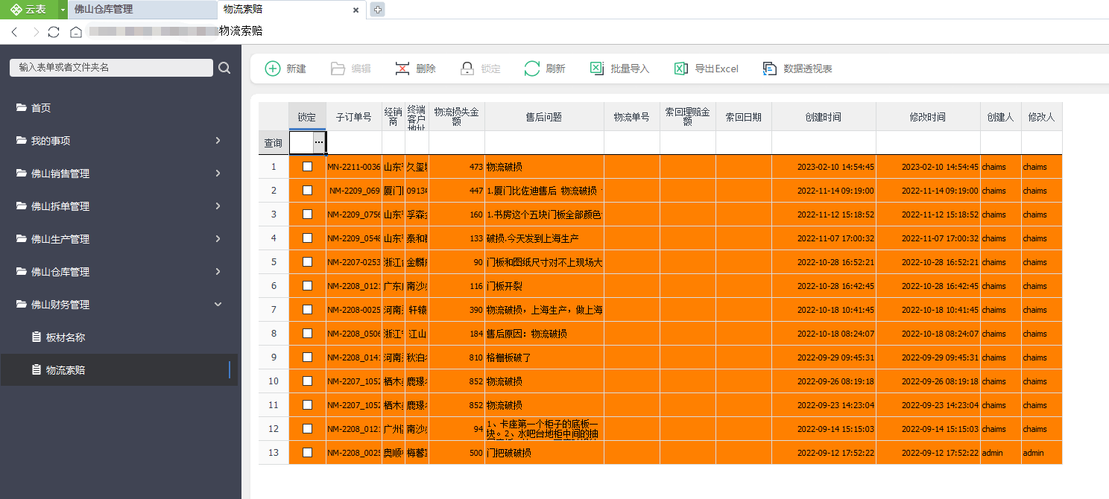Image resolution: width=1109 pixels, height=499 pixels.
Task: Check the box for 门板开裂 row
Action: [307, 286]
